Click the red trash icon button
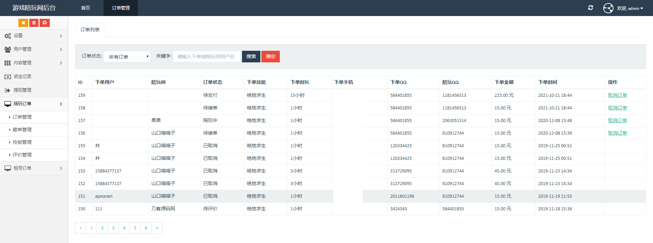 click(x=34, y=23)
